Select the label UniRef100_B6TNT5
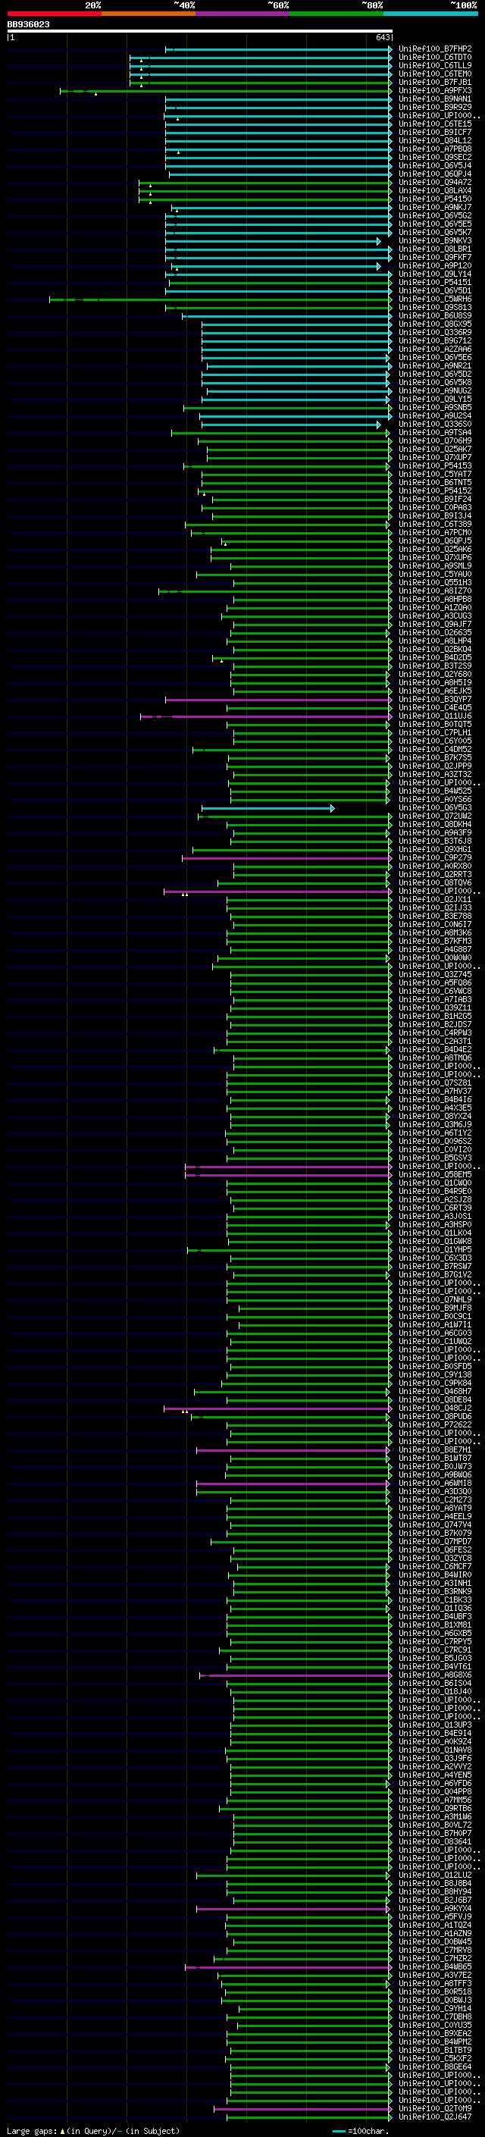Screen dimensions: 485x2137 coord(434,483)
